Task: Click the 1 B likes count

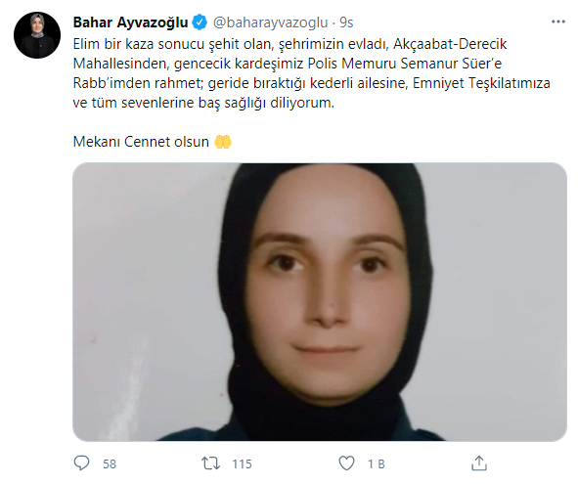Action: 376,463
